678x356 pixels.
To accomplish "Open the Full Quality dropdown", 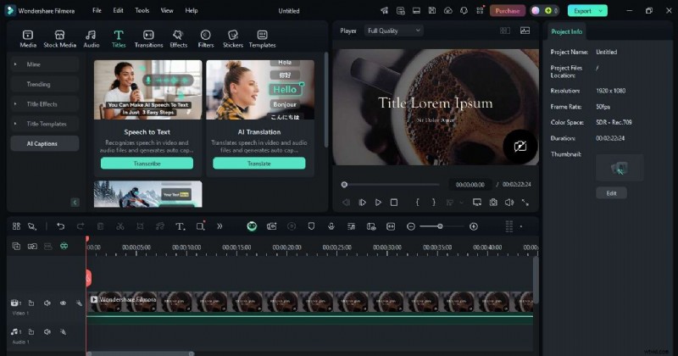I will (393, 31).
